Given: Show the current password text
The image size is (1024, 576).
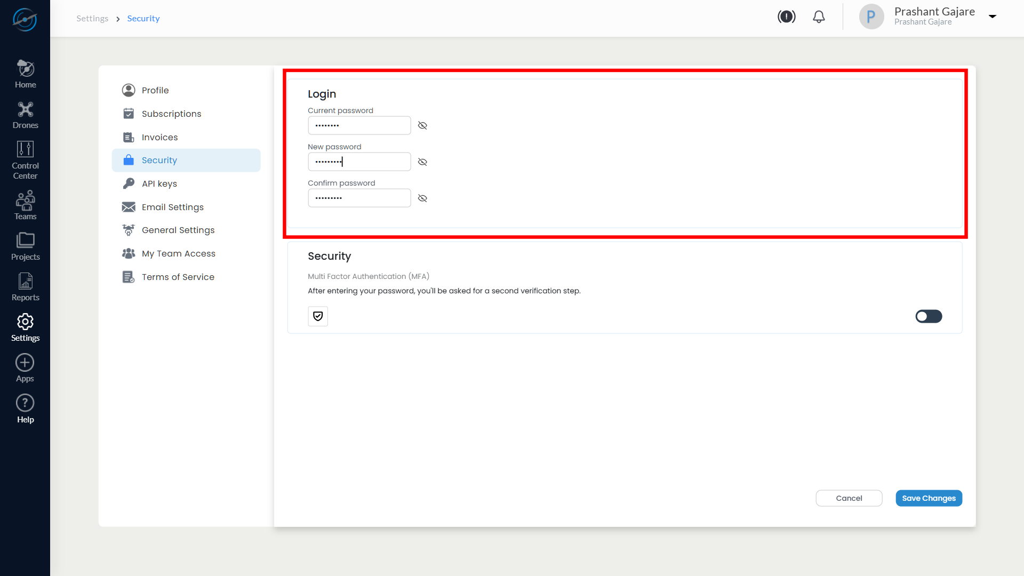Looking at the screenshot, I should tap(422, 125).
